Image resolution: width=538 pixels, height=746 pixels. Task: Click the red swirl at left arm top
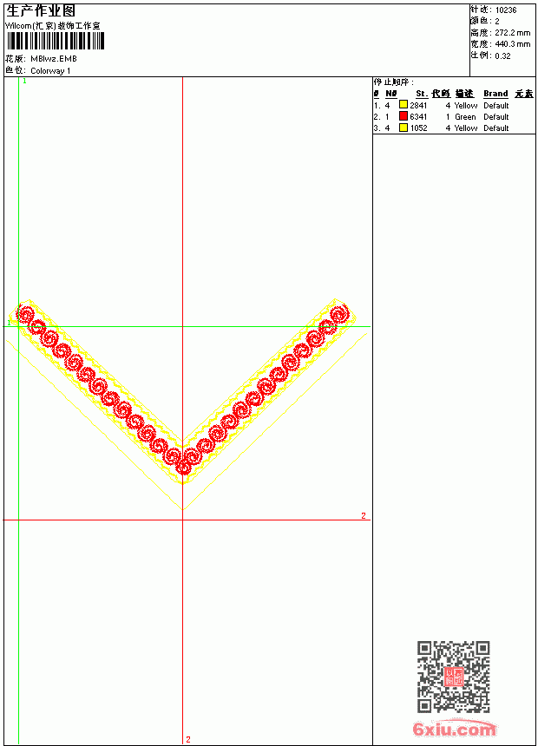(x=25, y=314)
